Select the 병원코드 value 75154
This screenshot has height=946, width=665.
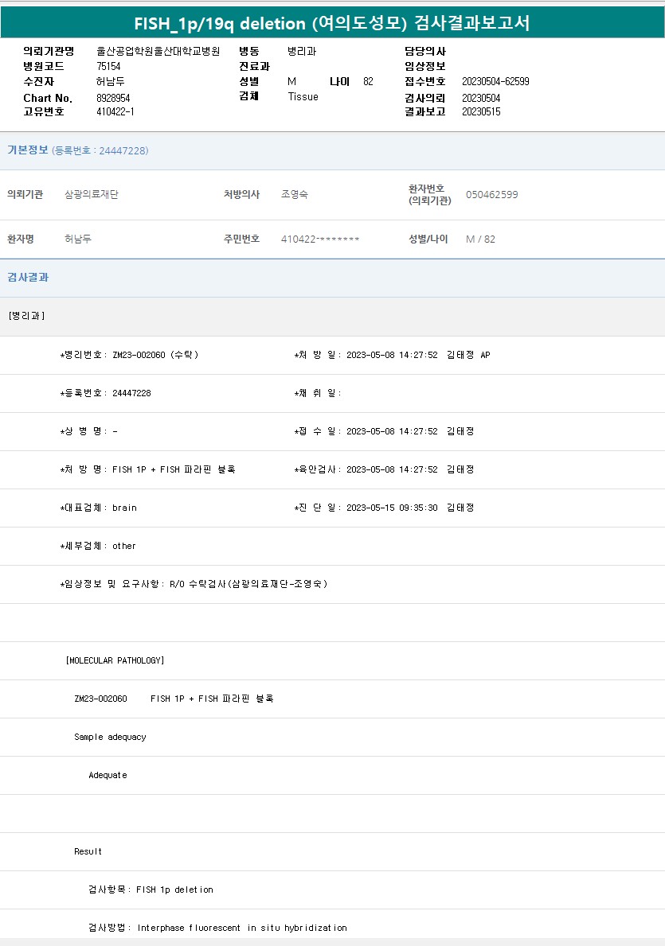[x=108, y=67]
